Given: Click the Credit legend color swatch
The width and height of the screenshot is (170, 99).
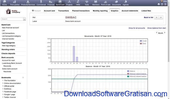Looking at the screenshot, I should pos(141,41).
